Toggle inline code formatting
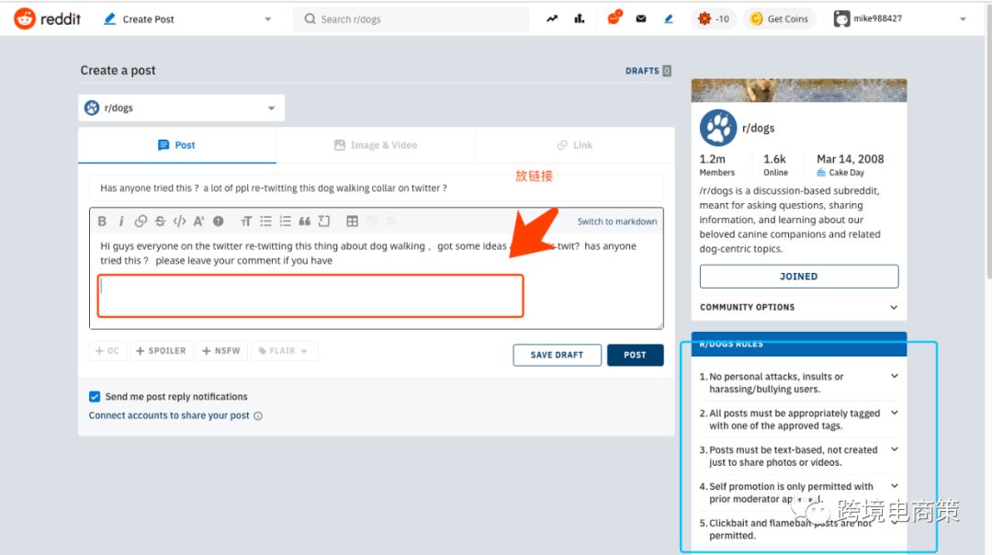This screenshot has height=555, width=992. [x=180, y=221]
